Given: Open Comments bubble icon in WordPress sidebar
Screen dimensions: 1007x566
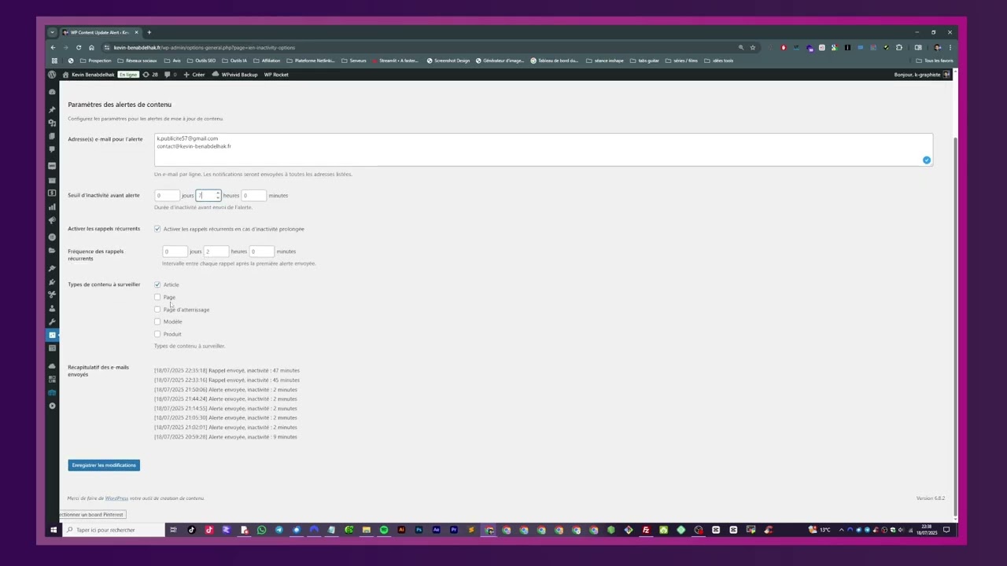Looking at the screenshot, I should point(52,149).
